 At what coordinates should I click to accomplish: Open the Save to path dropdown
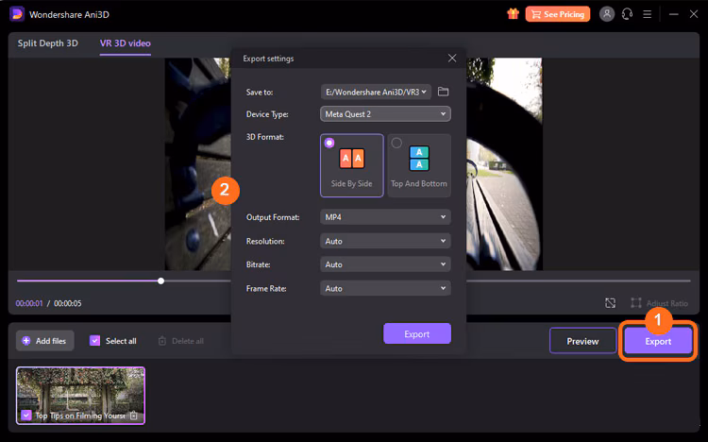tap(376, 92)
